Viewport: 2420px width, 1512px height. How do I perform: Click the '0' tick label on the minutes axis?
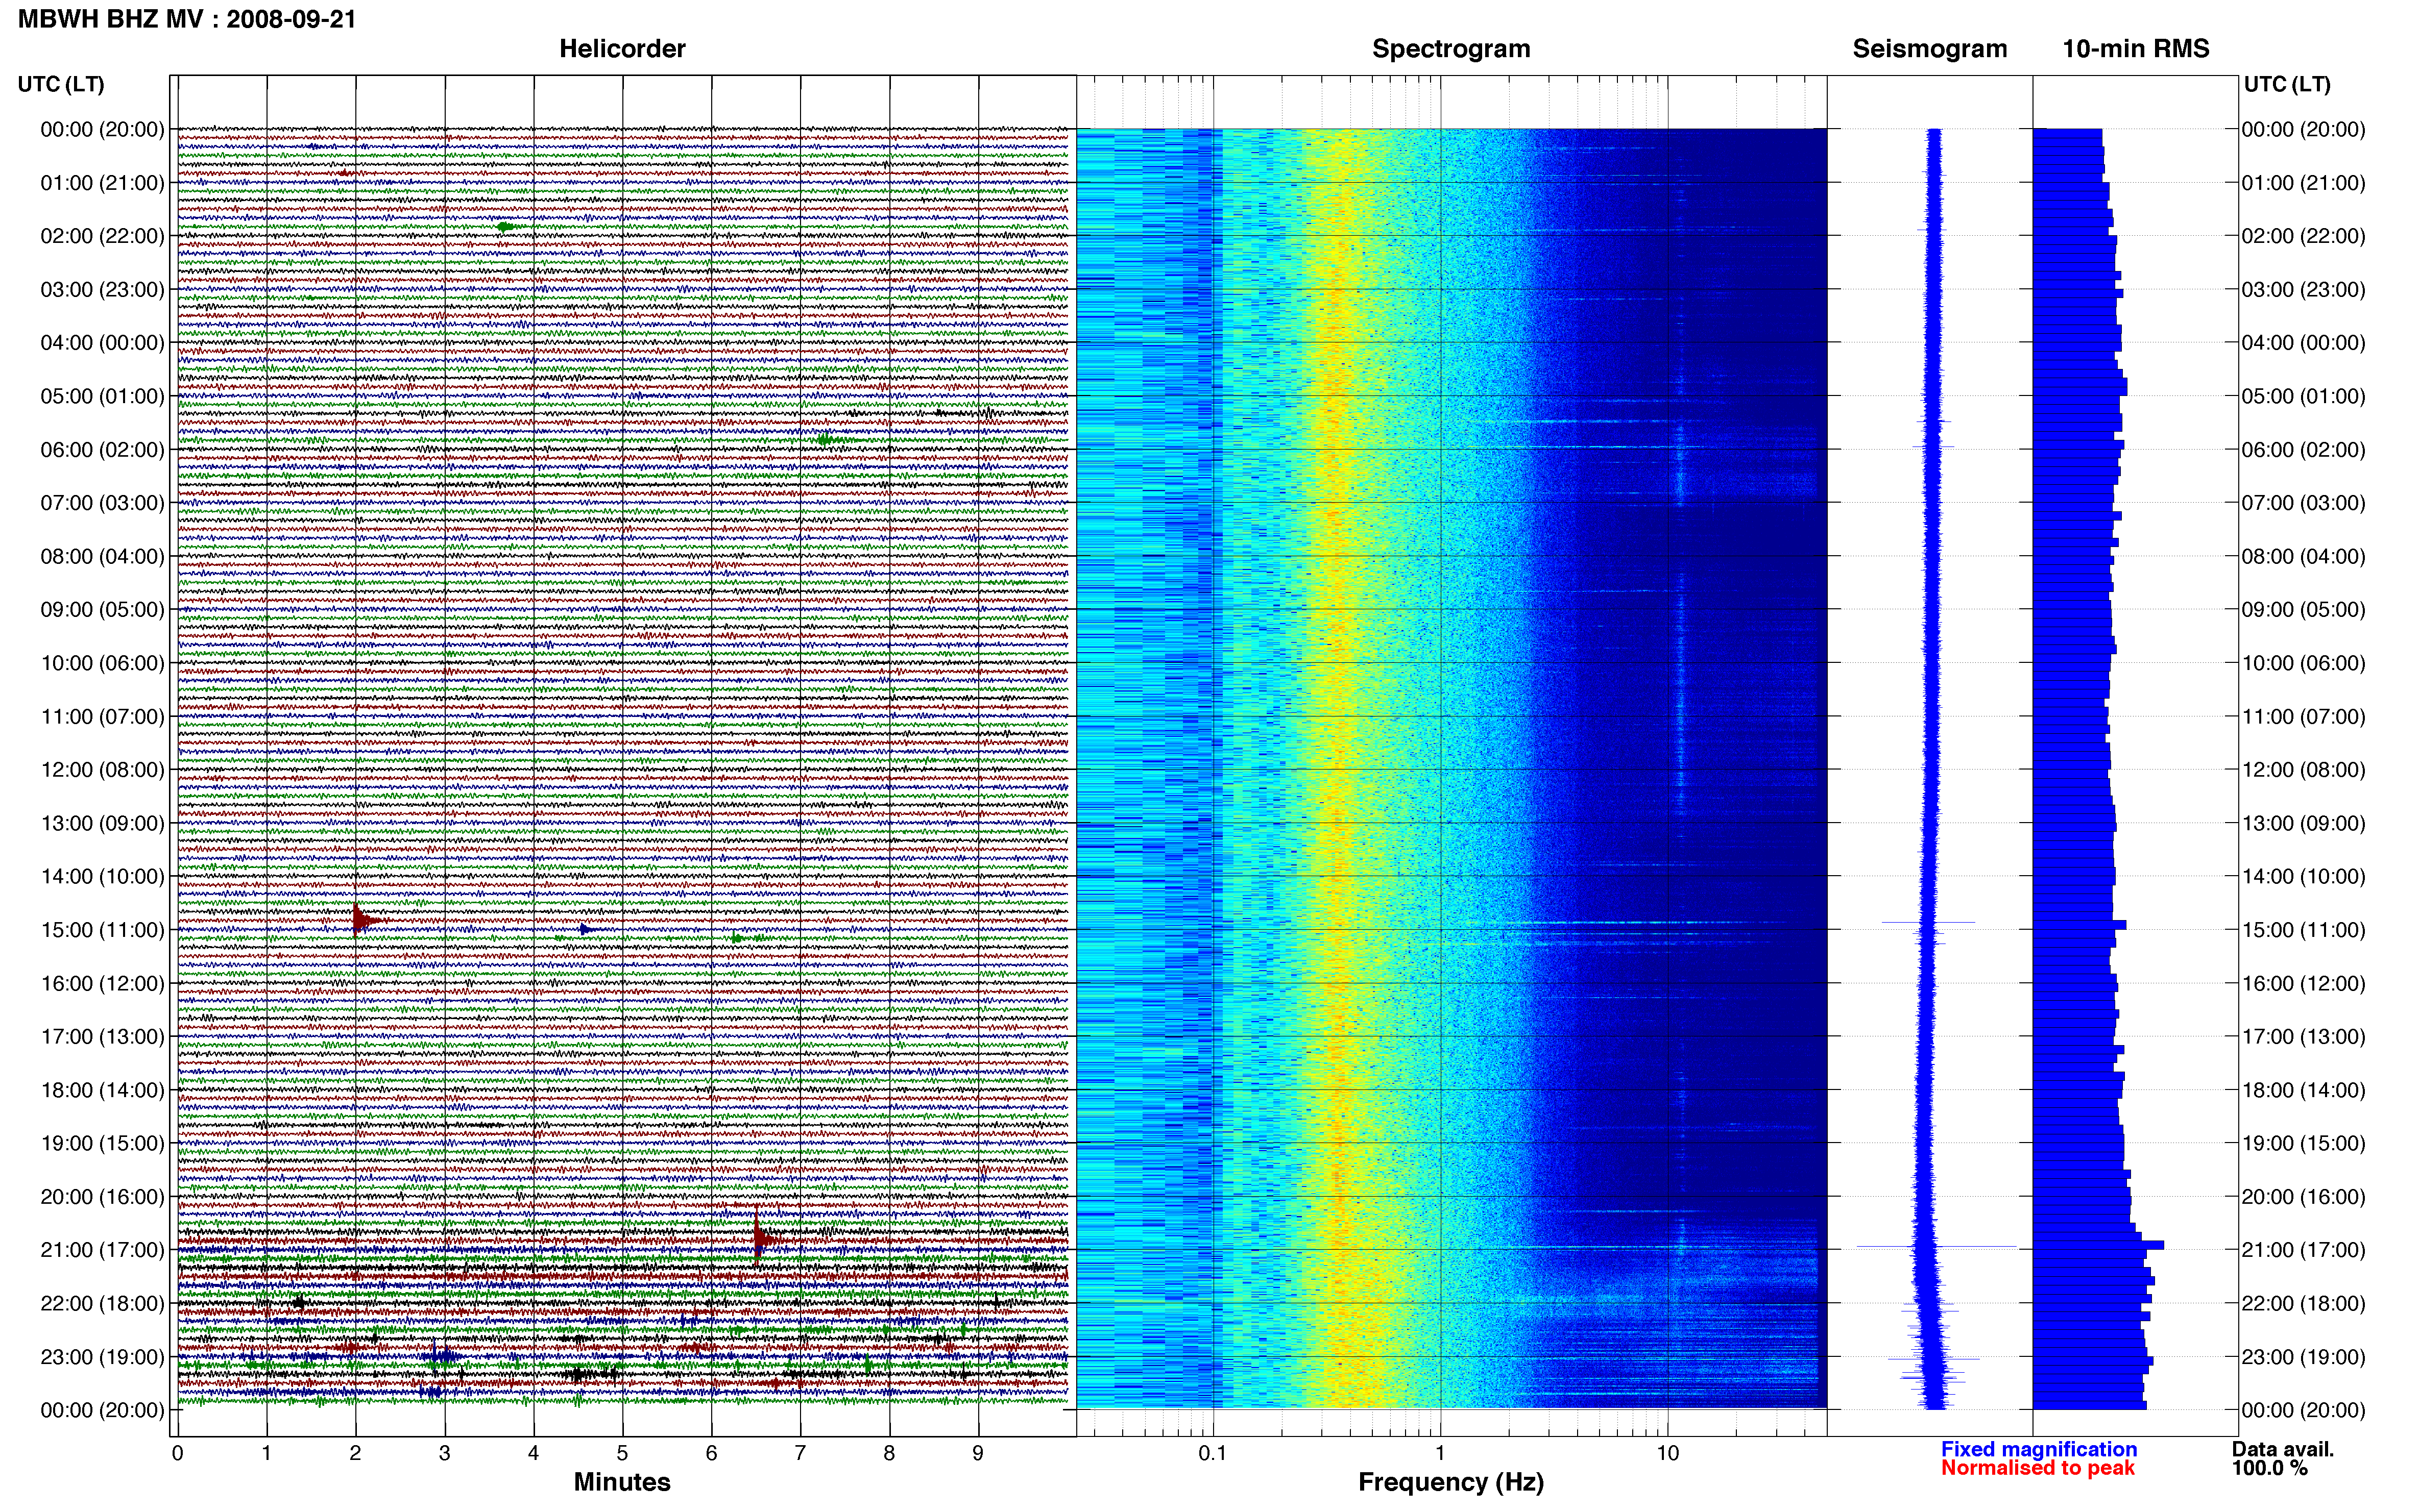click(177, 1453)
